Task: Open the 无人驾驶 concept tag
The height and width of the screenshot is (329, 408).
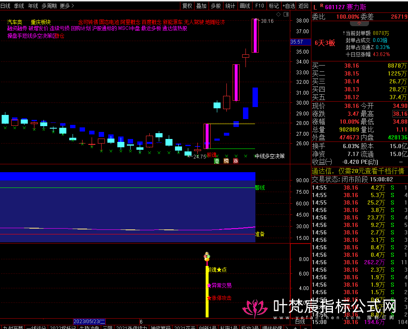Action: pyautogui.click(x=194, y=22)
